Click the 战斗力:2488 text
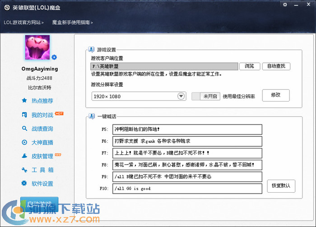316x227 pixels. [x=40, y=78]
